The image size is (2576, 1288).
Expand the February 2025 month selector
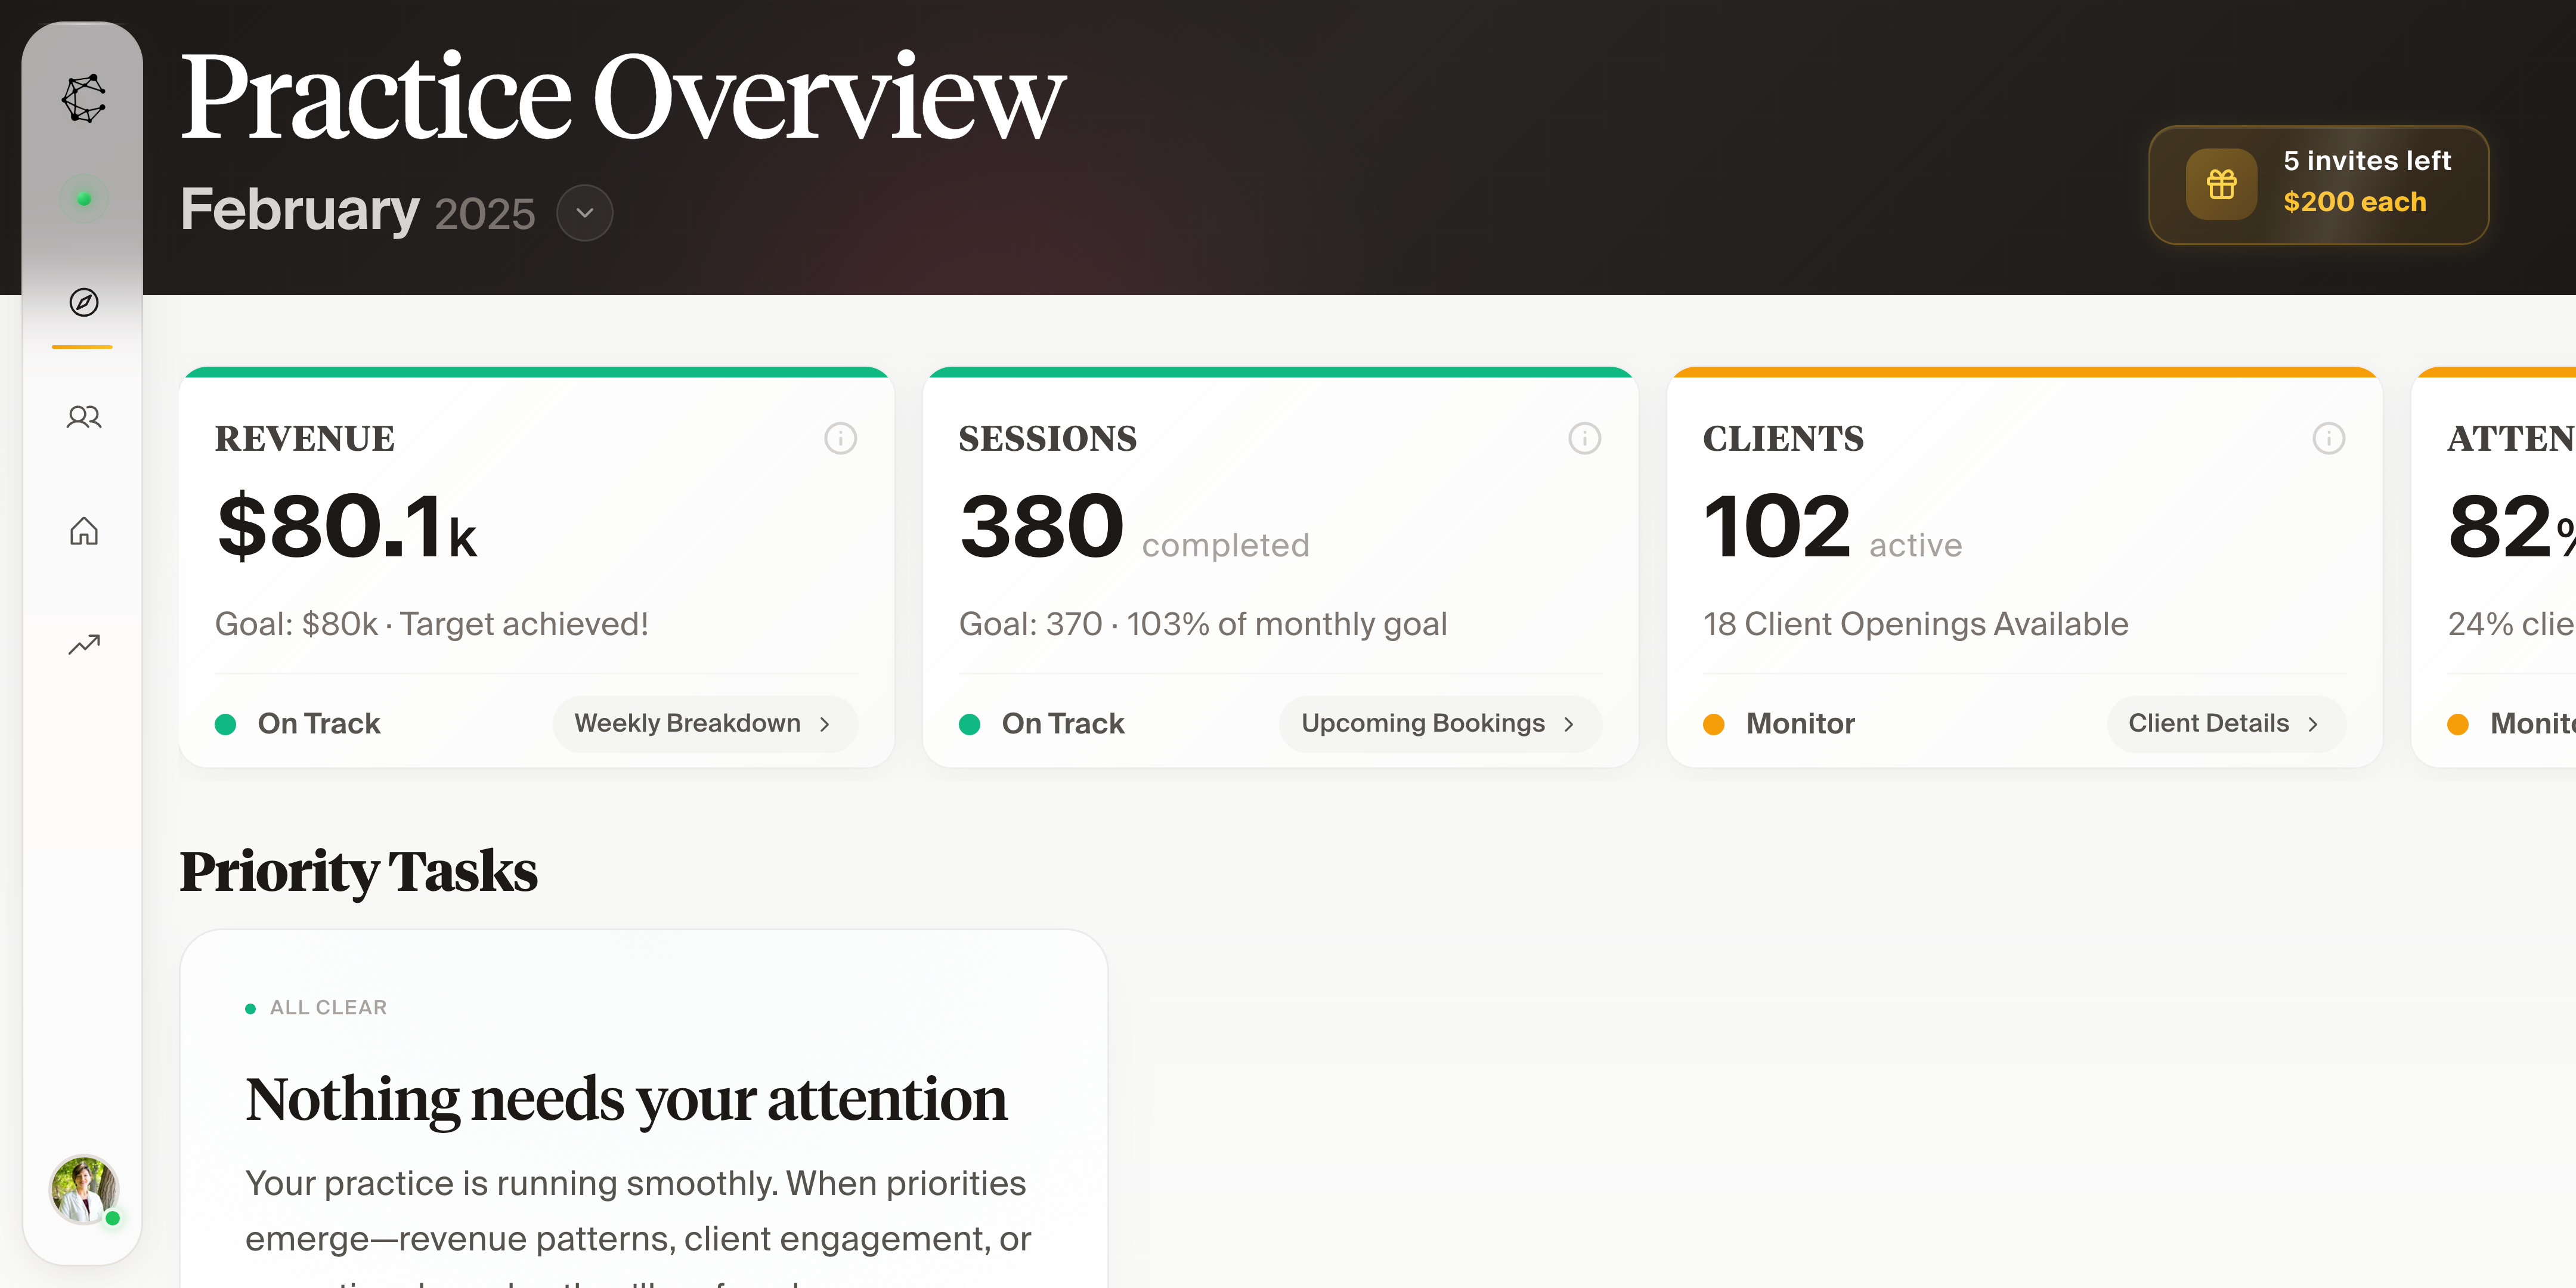[584, 213]
